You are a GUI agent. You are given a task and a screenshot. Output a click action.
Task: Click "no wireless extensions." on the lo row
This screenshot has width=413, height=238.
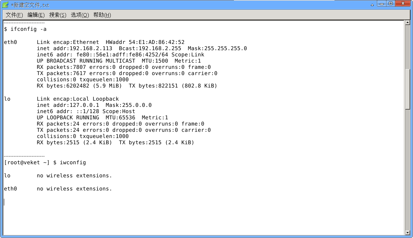click(75, 176)
